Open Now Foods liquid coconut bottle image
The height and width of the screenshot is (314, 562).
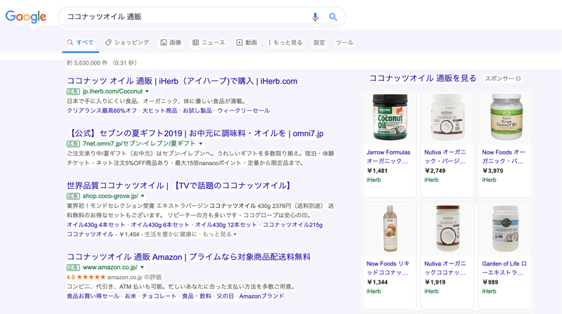tap(390, 228)
